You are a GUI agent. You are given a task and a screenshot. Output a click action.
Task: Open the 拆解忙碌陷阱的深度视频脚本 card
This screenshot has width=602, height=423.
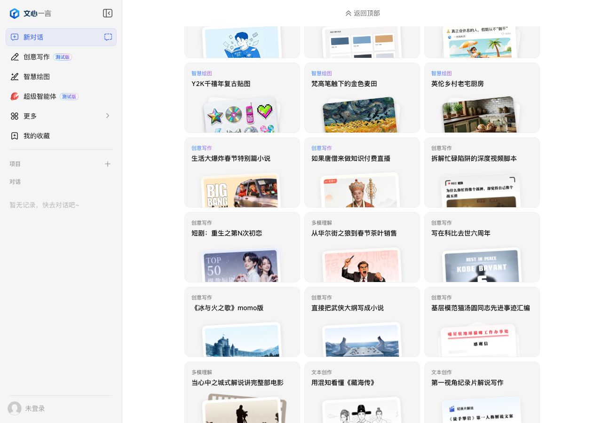click(482, 172)
